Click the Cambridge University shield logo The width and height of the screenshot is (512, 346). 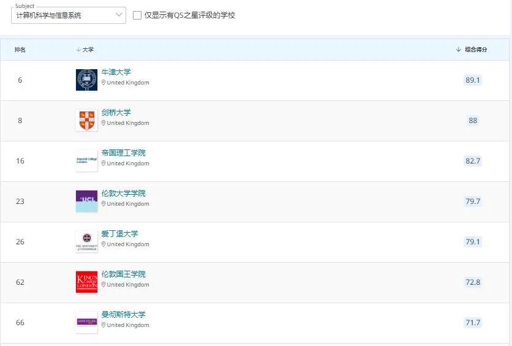(86, 121)
